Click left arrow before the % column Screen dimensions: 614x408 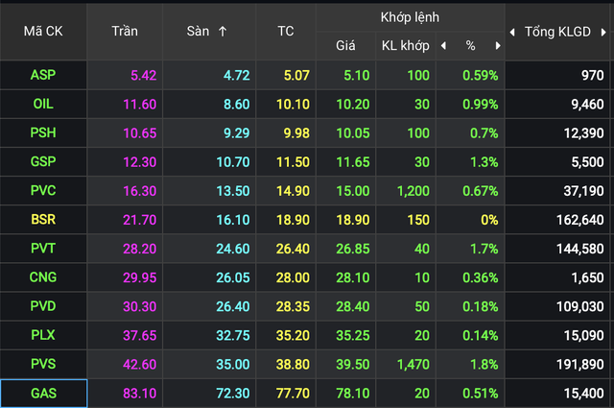coord(443,45)
